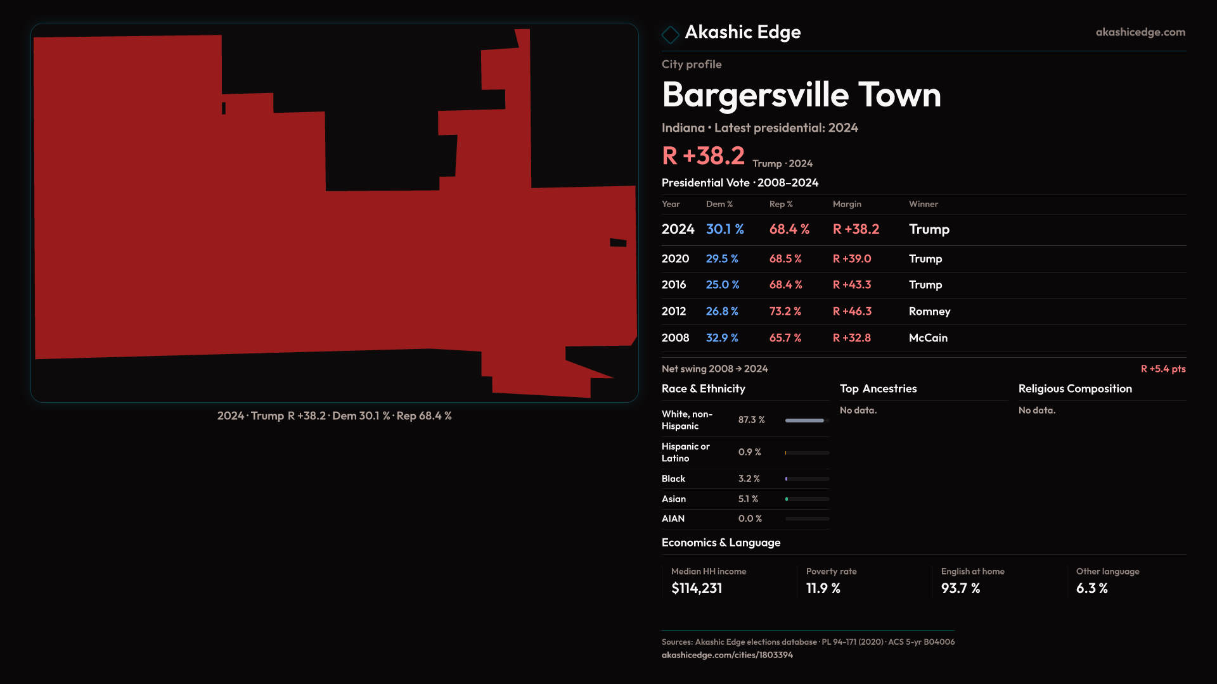1217x684 pixels.
Task: Click the White, non-Hispanic percentage bar
Action: [x=806, y=421]
